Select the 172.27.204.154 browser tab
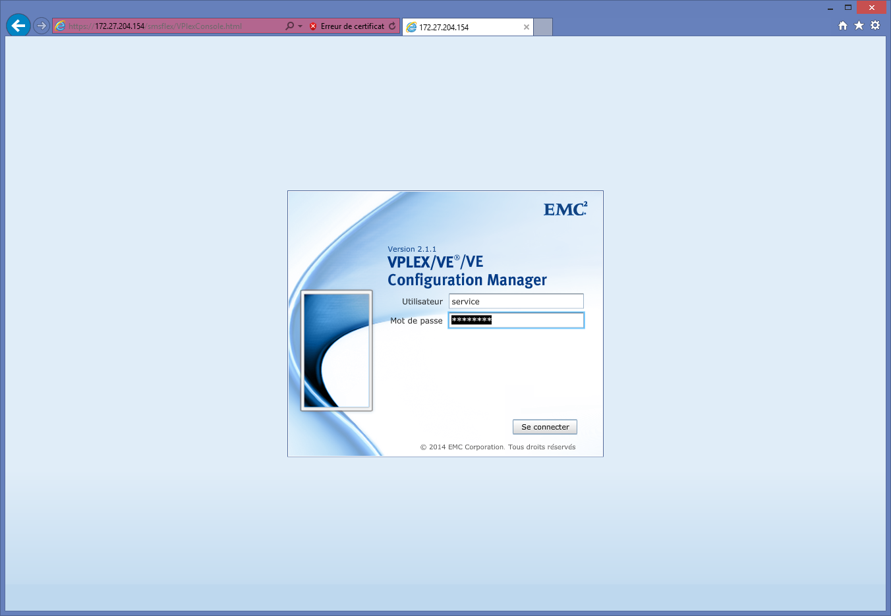891x616 pixels. click(461, 27)
